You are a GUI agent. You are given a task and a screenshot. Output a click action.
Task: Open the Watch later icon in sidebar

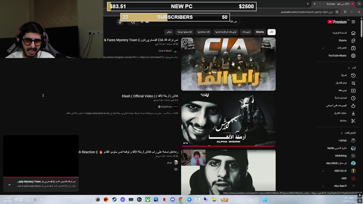click(x=353, y=98)
